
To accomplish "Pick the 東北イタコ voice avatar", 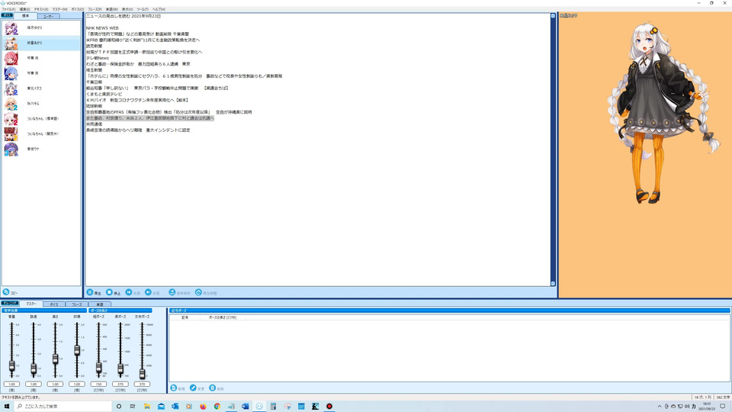I will click(x=11, y=89).
